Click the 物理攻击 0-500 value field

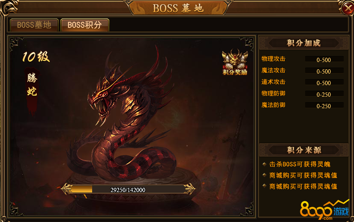click(x=324, y=59)
